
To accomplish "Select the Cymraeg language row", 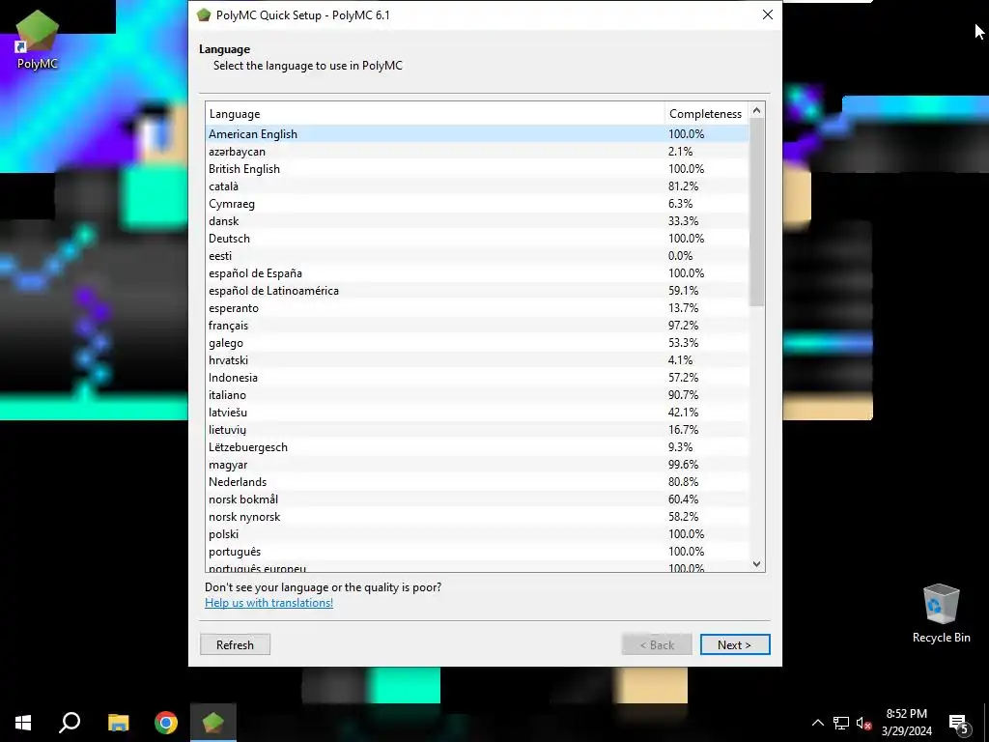I will 477,204.
